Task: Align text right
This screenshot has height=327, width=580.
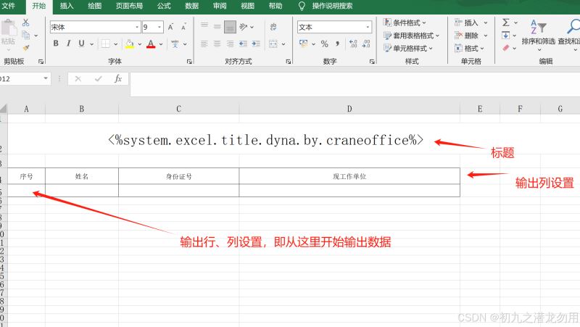Action: click(230, 44)
